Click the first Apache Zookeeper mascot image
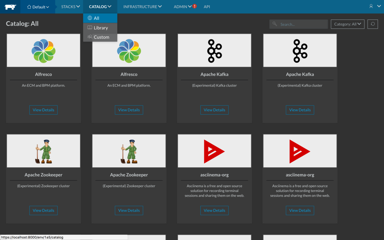This screenshot has width=384, height=240. [x=43, y=151]
